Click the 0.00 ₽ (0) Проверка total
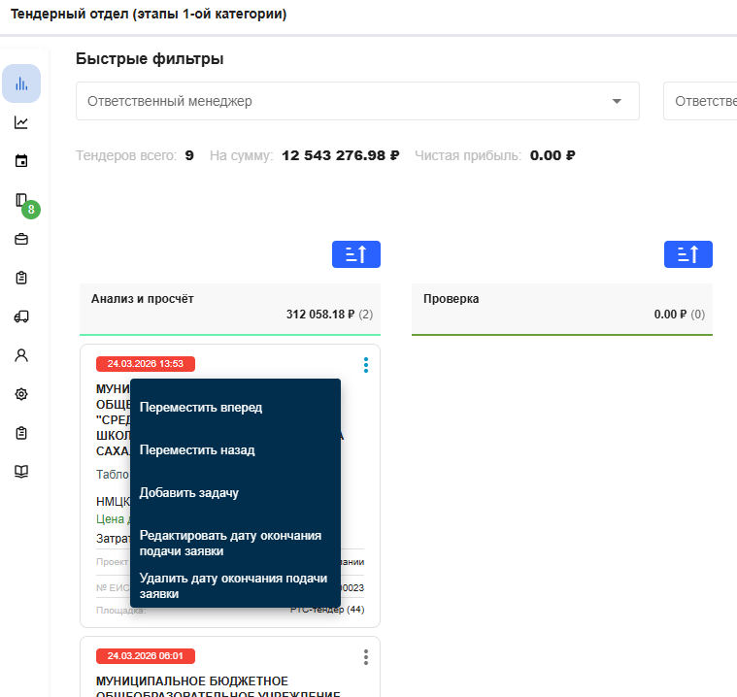This screenshot has height=697, width=737. (679, 315)
